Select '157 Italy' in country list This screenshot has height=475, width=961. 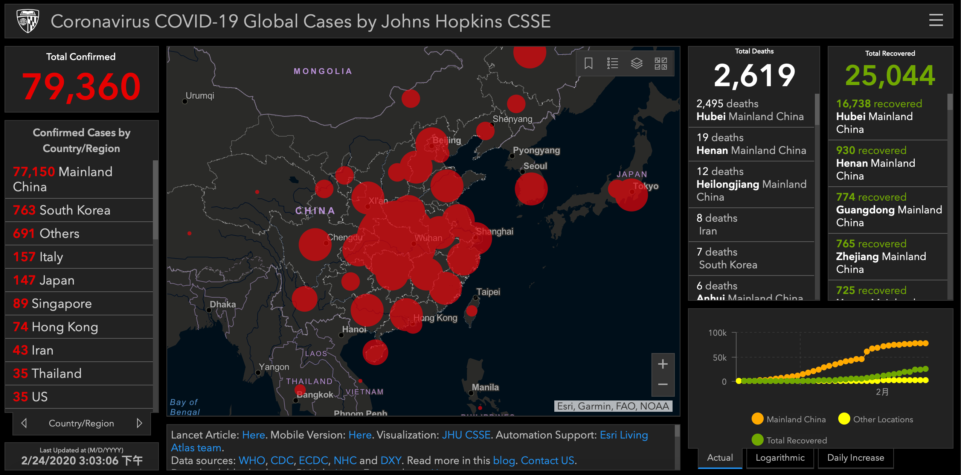[x=79, y=257]
